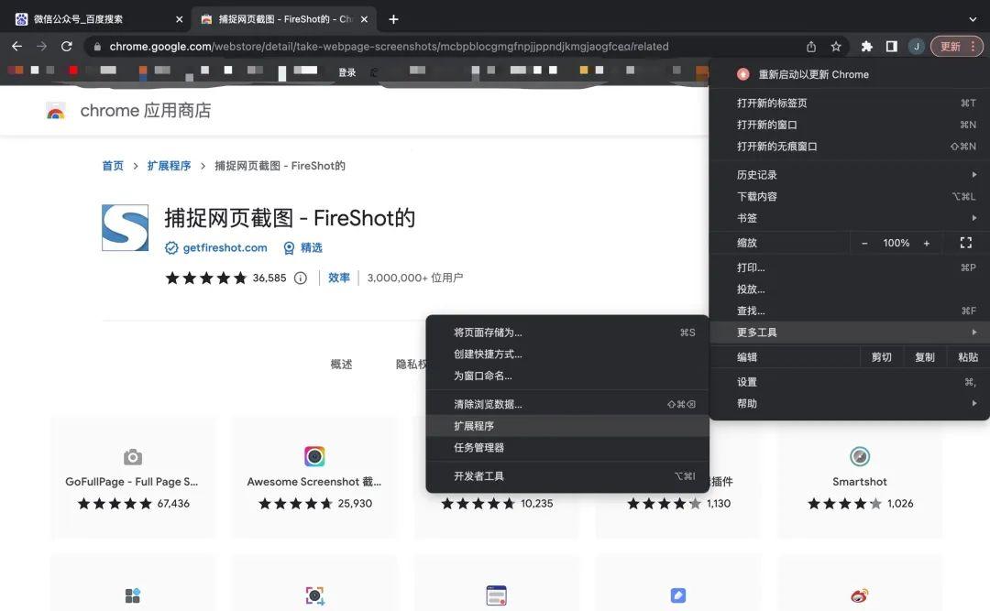
Task: Expand the 历史记录 submenu
Action: pyautogui.click(x=850, y=174)
